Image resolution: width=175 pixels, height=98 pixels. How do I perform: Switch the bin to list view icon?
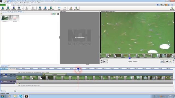(x=58, y=14)
